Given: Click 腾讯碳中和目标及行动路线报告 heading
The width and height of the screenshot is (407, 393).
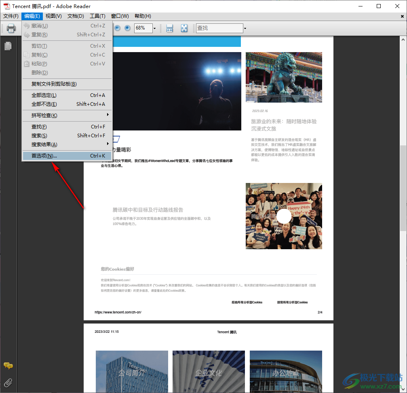Looking at the screenshot, I should tap(148, 210).
